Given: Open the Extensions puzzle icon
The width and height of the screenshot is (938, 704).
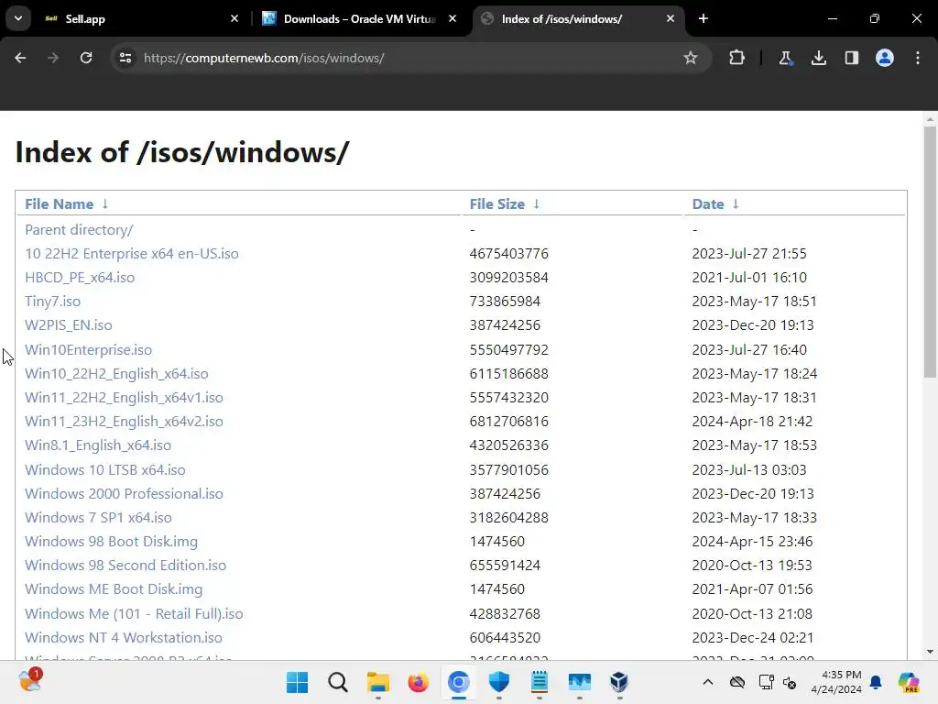Looking at the screenshot, I should (737, 58).
